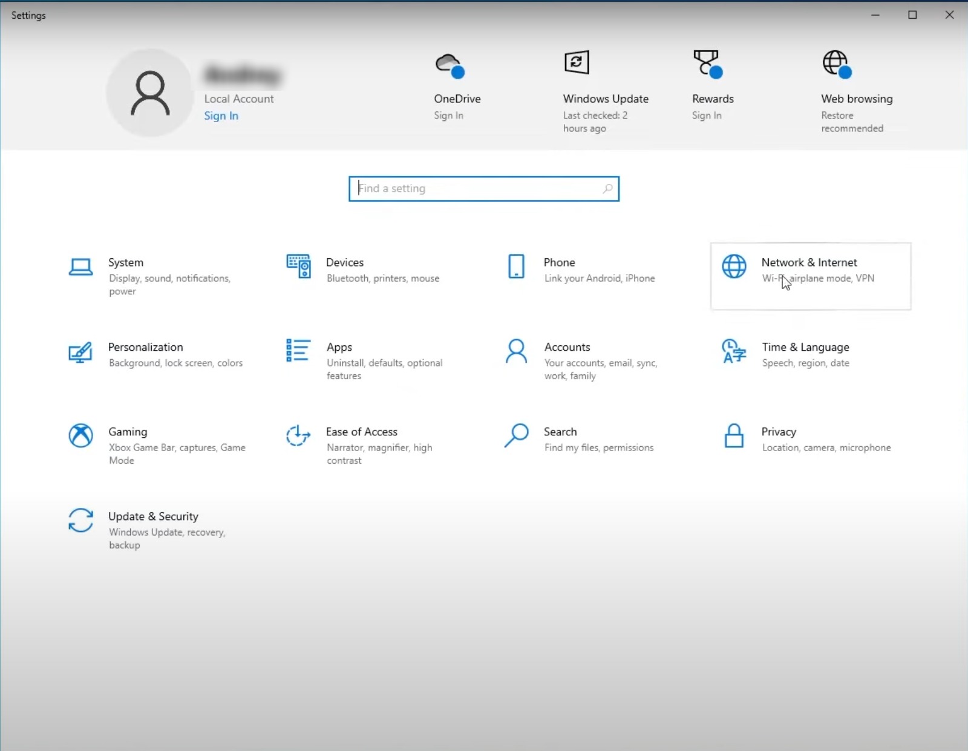Select the Search magnifier category icon
968x751 pixels.
pos(516,435)
